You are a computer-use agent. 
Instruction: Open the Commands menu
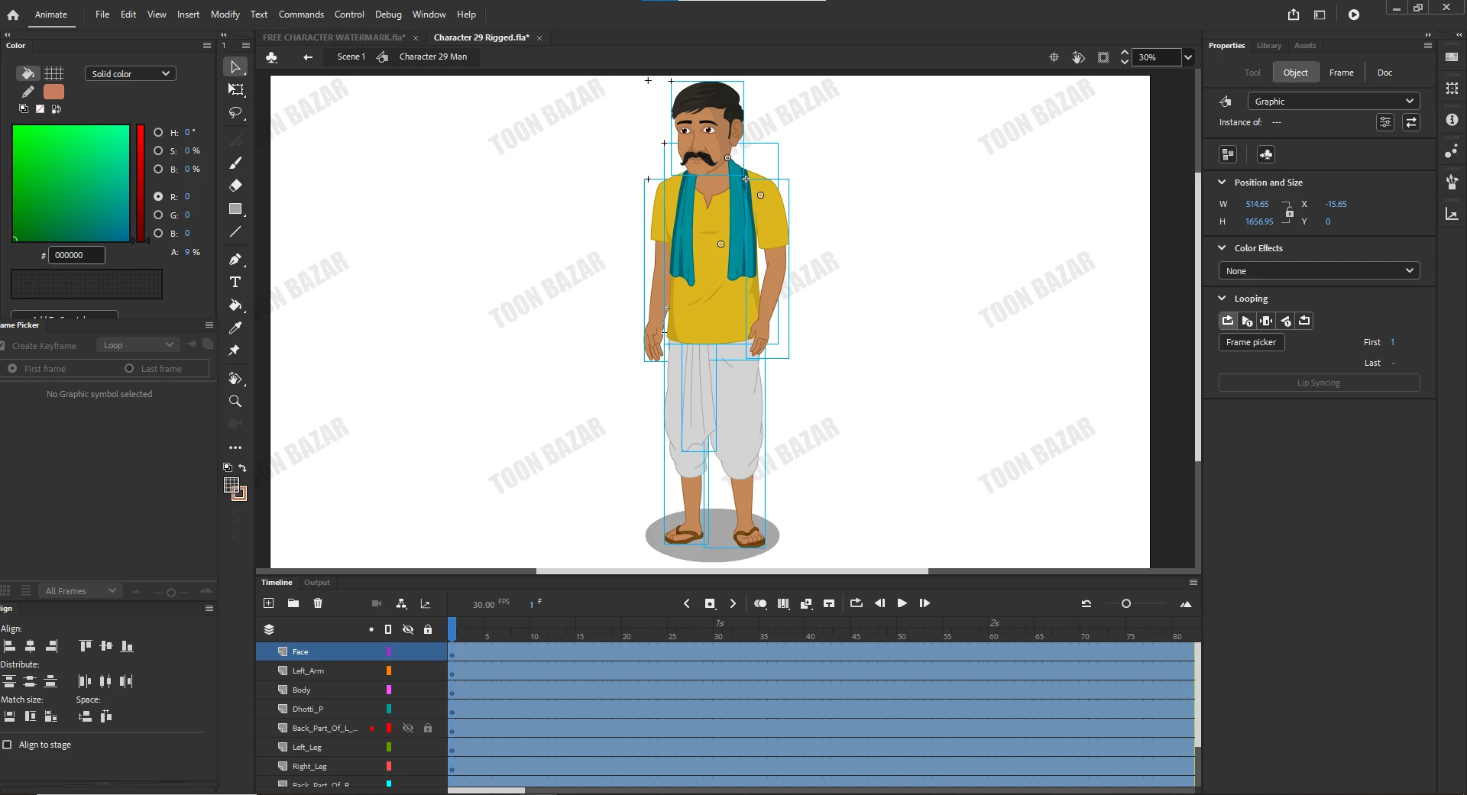click(301, 15)
